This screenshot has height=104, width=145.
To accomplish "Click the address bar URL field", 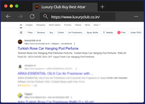I will 78,17.
